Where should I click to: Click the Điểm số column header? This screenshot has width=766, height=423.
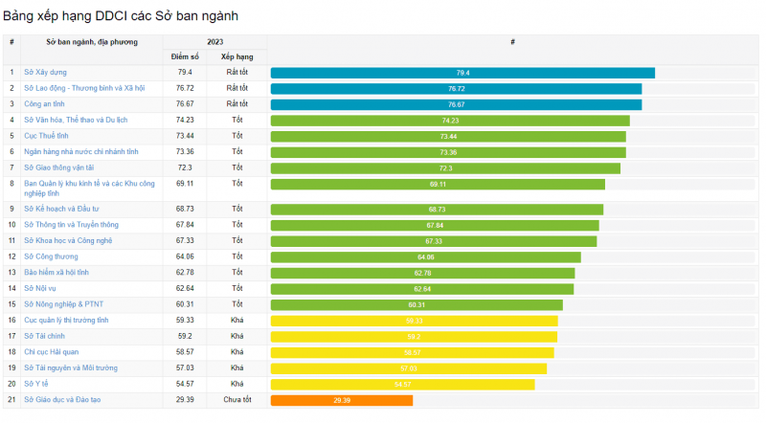point(185,57)
